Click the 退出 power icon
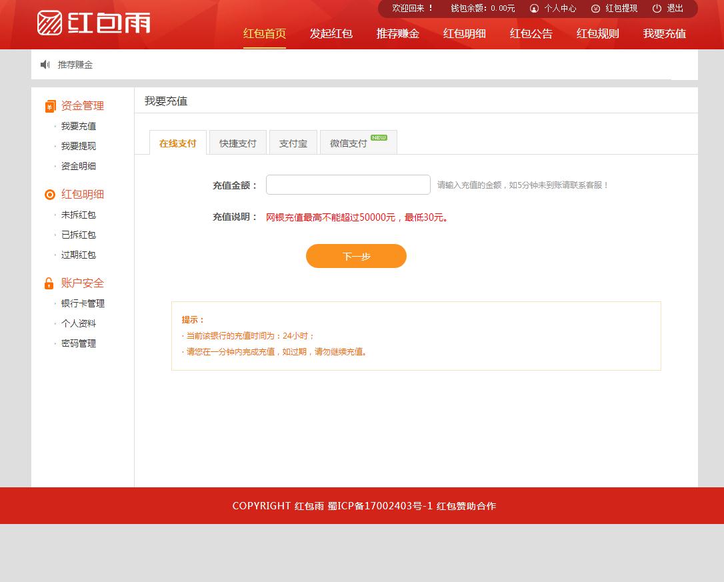The width and height of the screenshot is (724, 582). click(x=657, y=9)
